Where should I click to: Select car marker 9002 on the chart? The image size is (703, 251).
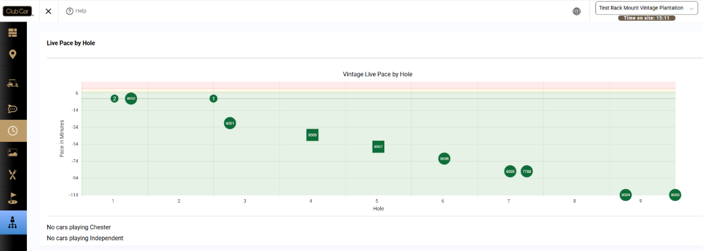(131, 98)
